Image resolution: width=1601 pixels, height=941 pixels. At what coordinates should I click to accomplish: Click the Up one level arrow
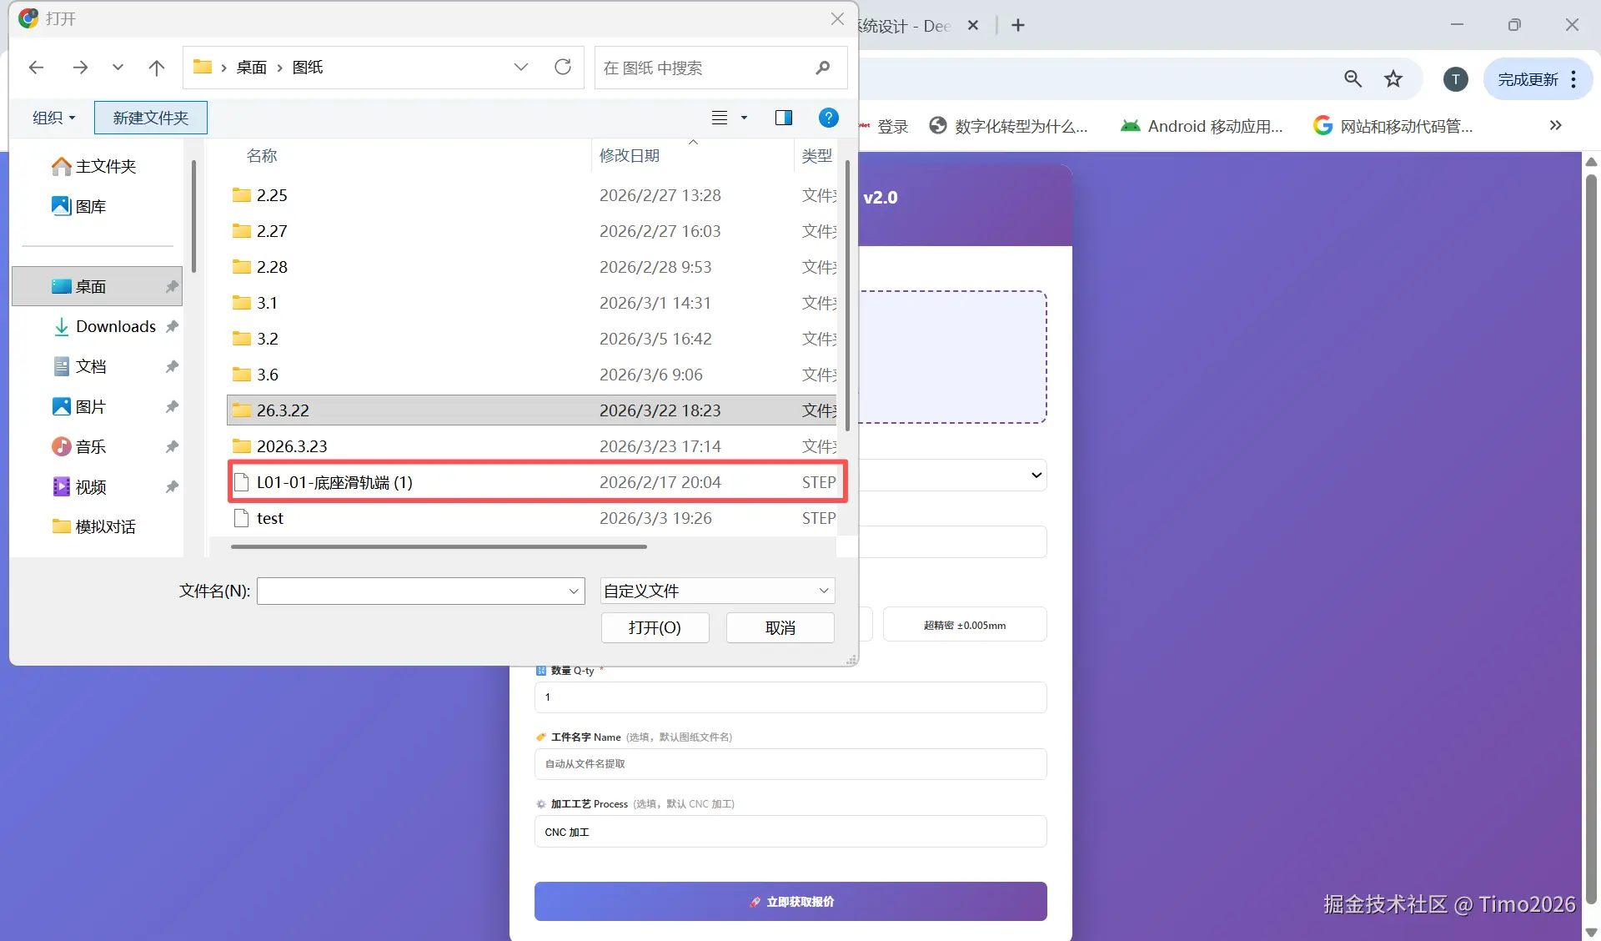[156, 68]
